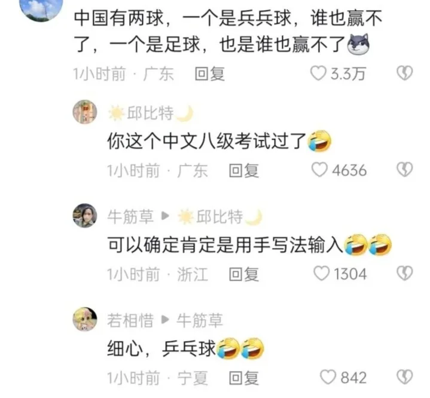Open 牛筋草 mention after 若相惜's arrow

point(200,320)
